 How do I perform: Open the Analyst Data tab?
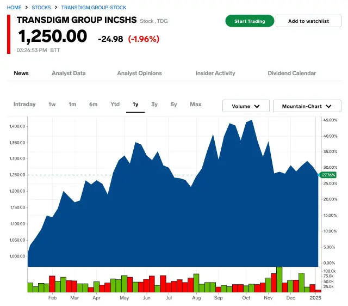tap(69, 73)
